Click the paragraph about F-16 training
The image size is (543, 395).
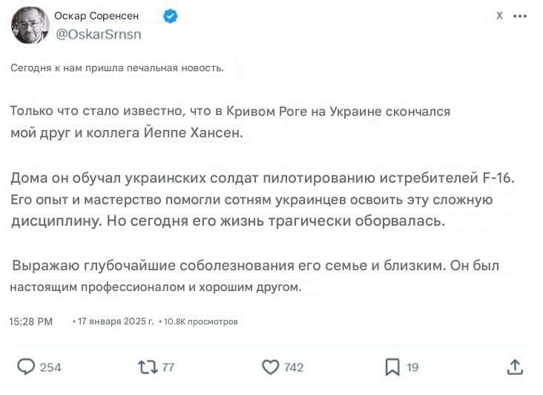click(x=262, y=200)
